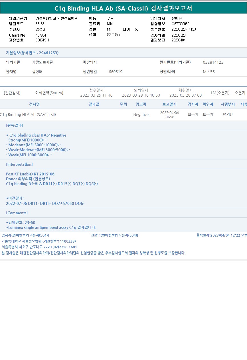Viewport: 247px width, 360px height.
Task: Click the 결과값 column header
Action: 94,104
